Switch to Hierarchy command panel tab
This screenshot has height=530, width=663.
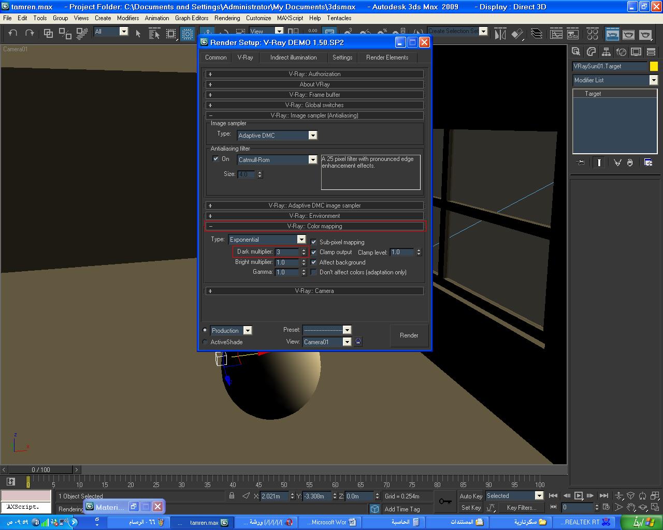tap(606, 51)
